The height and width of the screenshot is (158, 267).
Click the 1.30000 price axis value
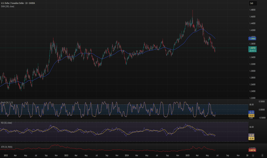pos(252,71)
